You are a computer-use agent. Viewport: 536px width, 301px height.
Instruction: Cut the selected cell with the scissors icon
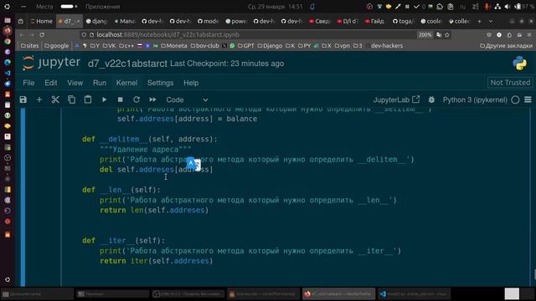[x=55, y=99]
